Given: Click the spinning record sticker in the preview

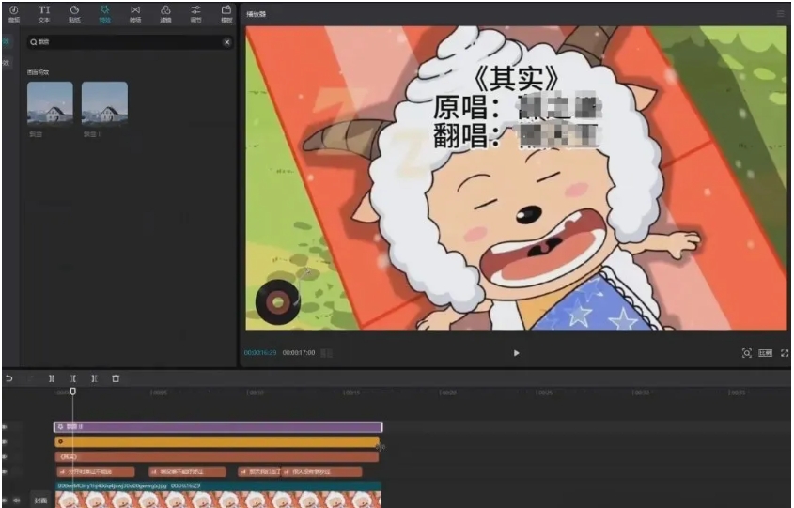Looking at the screenshot, I should pyautogui.click(x=278, y=302).
